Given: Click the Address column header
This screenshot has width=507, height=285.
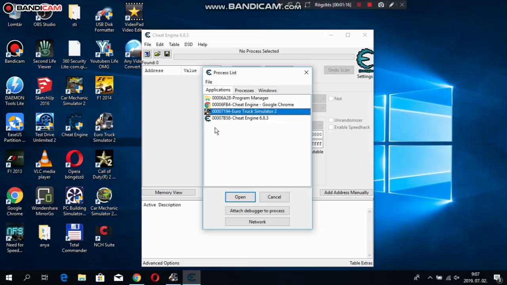Looking at the screenshot, I should pos(161,70).
